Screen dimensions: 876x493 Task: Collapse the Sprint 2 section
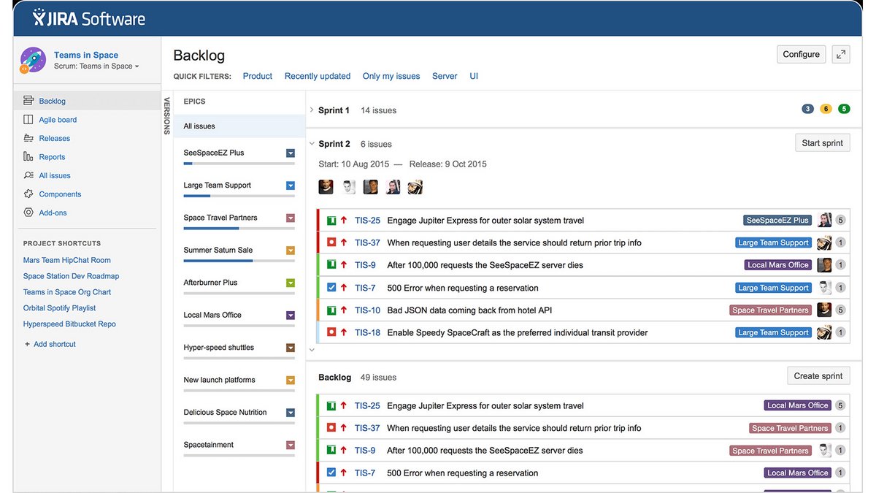point(312,144)
